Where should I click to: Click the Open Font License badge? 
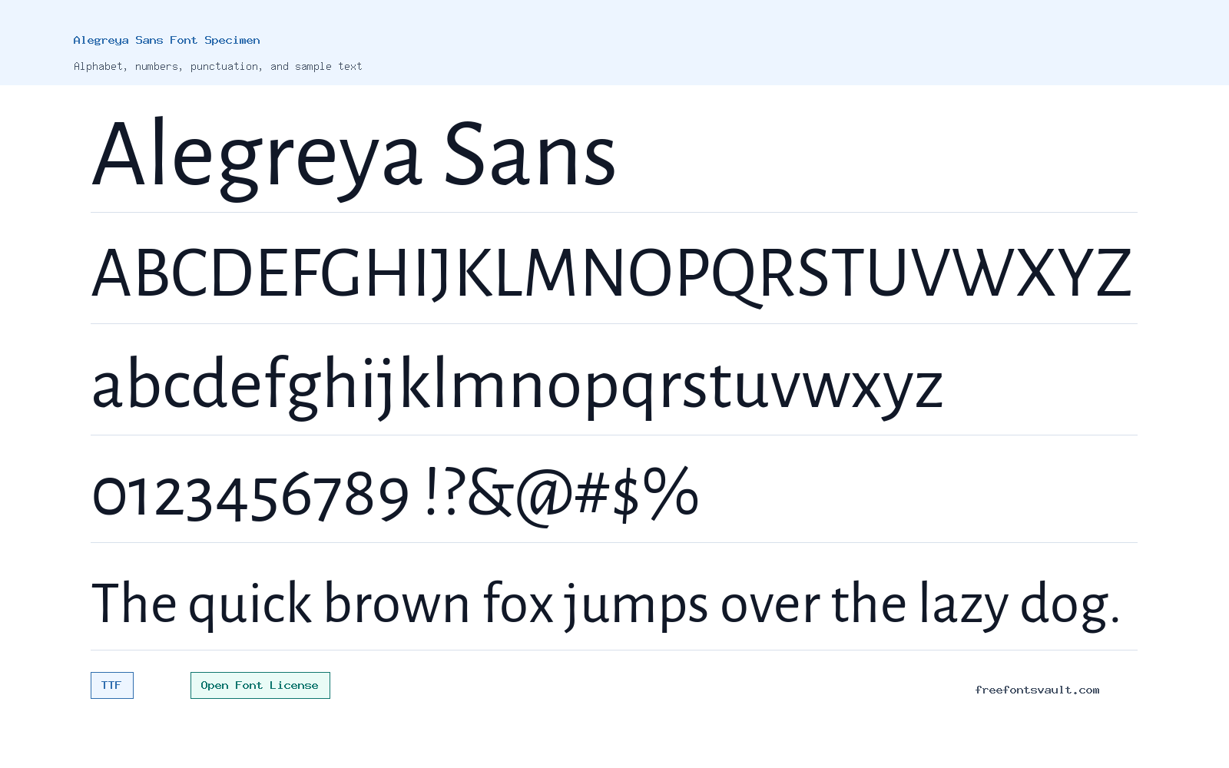tap(260, 685)
